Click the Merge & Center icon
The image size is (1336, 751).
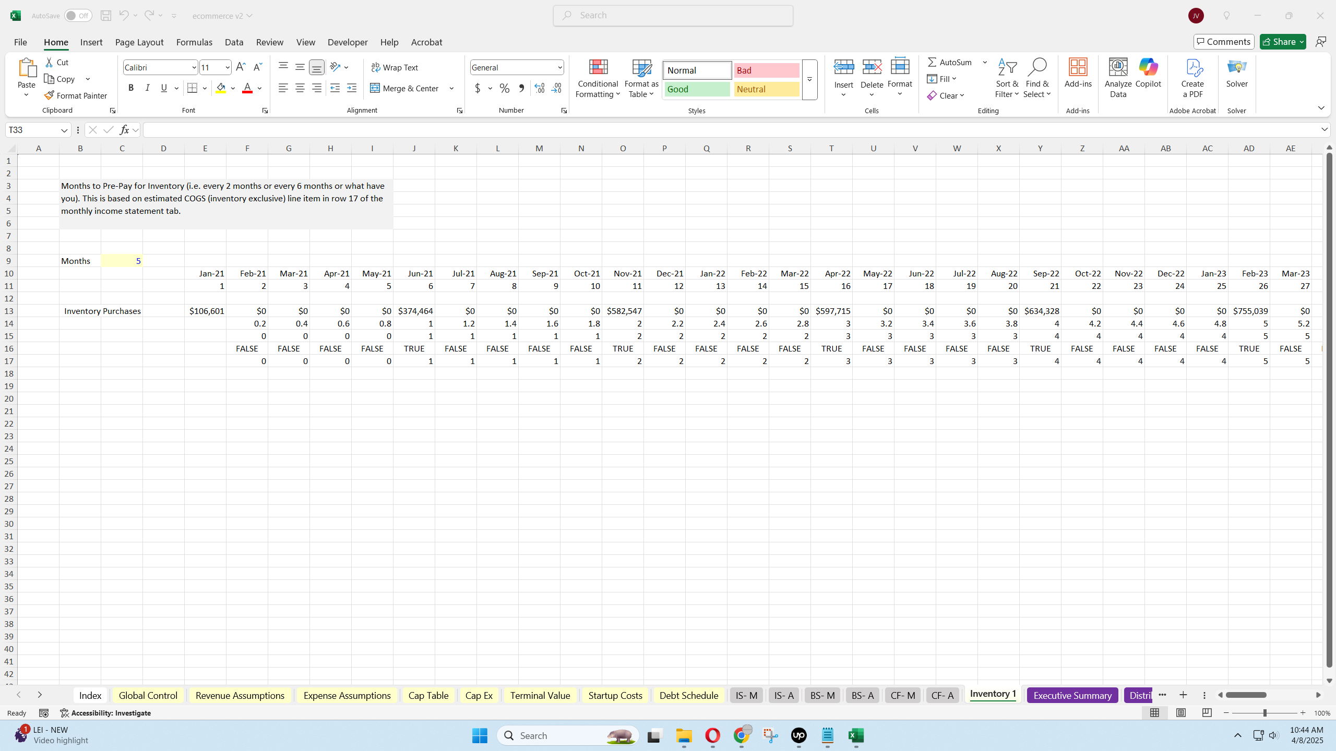(375, 88)
